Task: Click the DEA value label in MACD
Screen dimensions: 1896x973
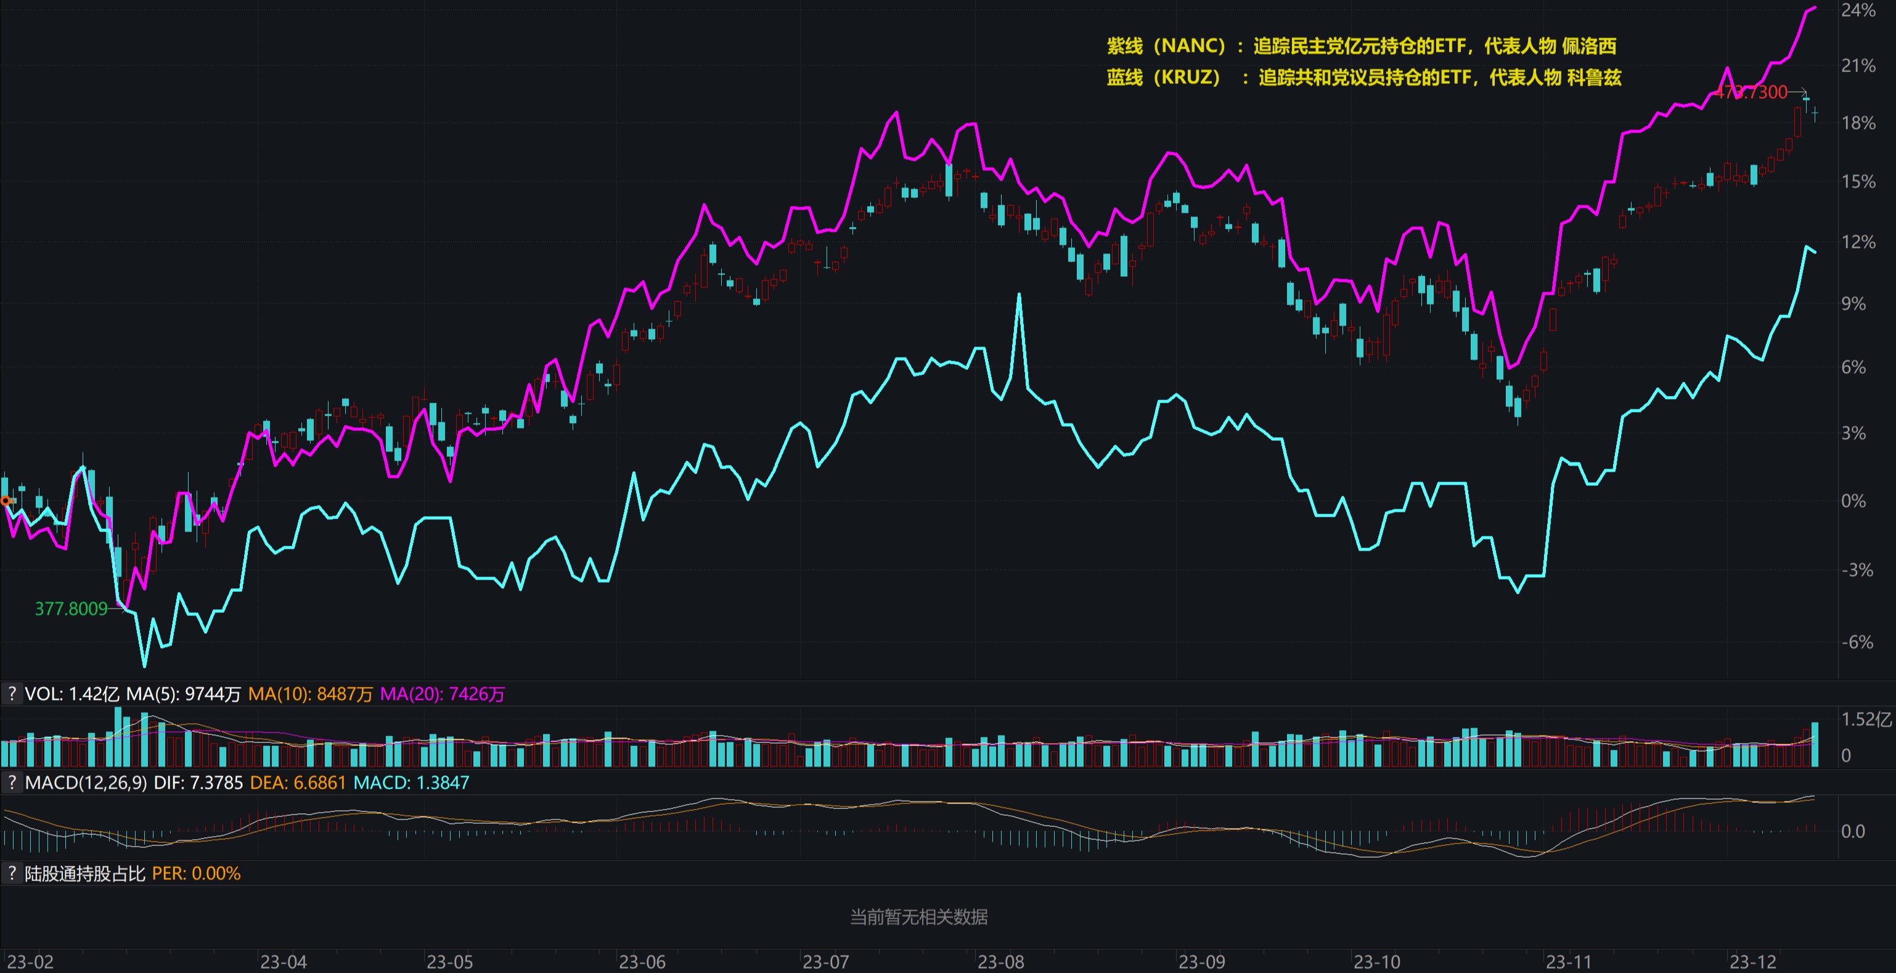Action: [x=297, y=782]
